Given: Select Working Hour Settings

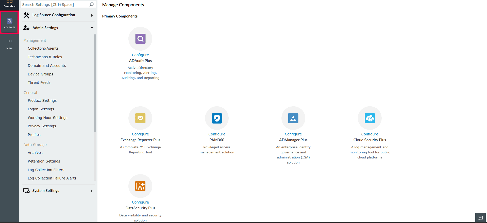Looking at the screenshot, I should click(48, 118).
